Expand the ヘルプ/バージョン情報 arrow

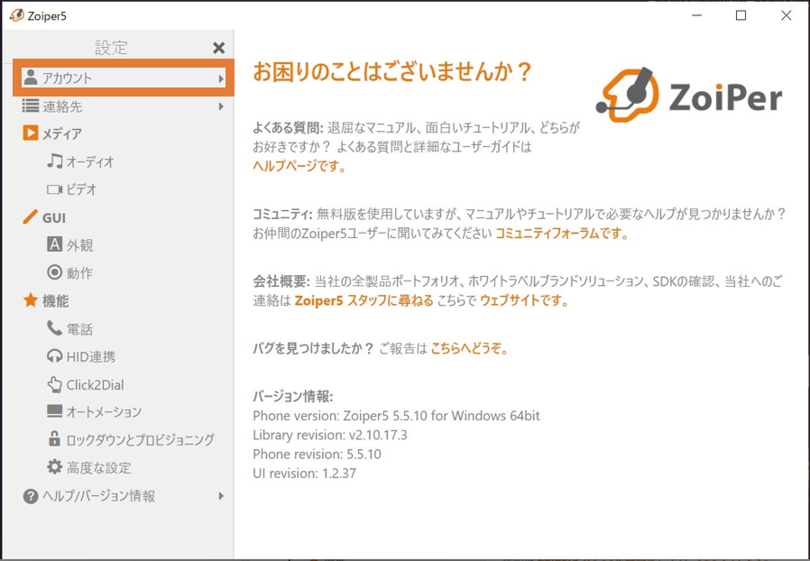click(221, 496)
